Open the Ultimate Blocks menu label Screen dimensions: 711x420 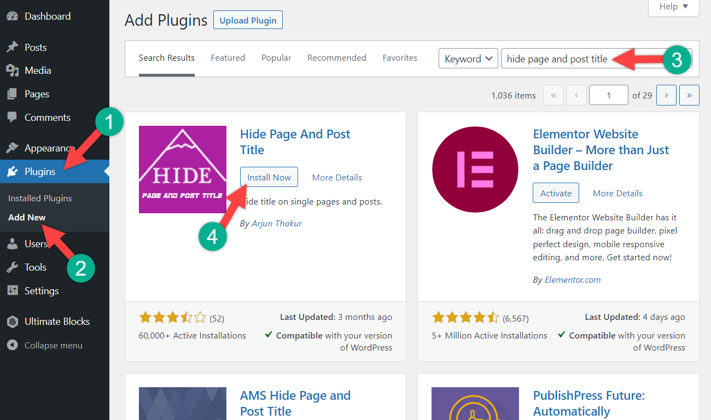tap(57, 322)
